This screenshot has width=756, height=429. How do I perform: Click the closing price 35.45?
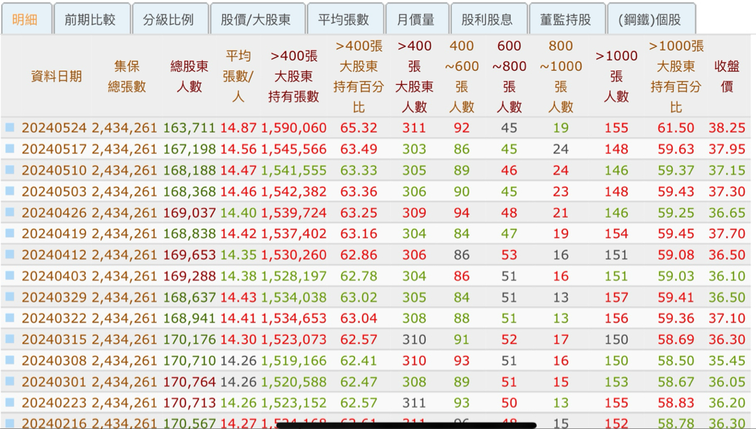727,361
